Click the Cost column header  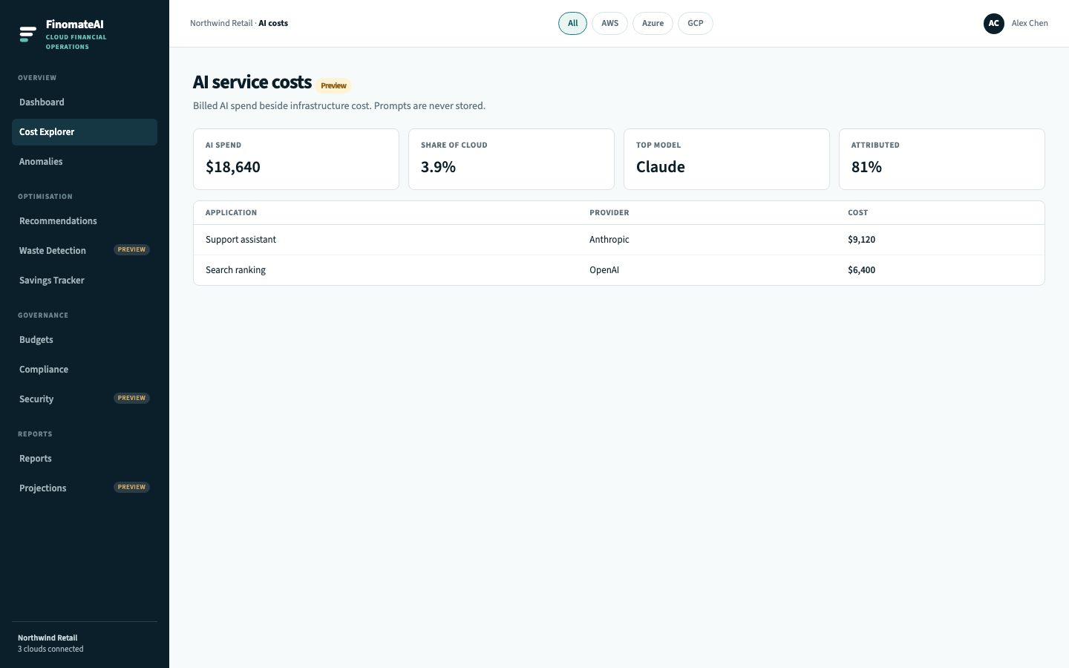click(857, 213)
